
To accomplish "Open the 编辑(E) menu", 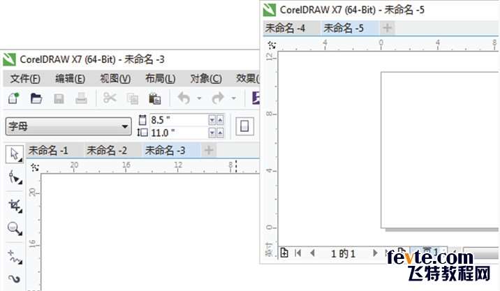I will 70,78.
